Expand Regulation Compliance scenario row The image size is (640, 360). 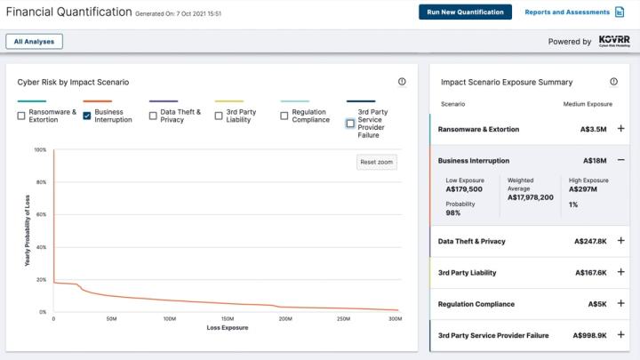(x=620, y=304)
